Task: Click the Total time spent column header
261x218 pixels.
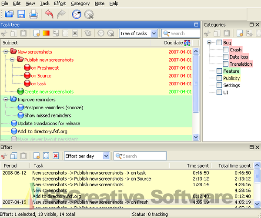Action: point(232,166)
